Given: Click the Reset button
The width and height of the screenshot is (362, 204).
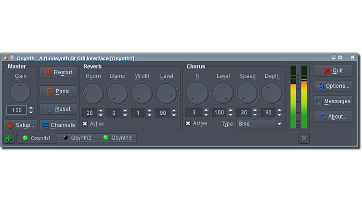Looking at the screenshot, I should [58, 109].
